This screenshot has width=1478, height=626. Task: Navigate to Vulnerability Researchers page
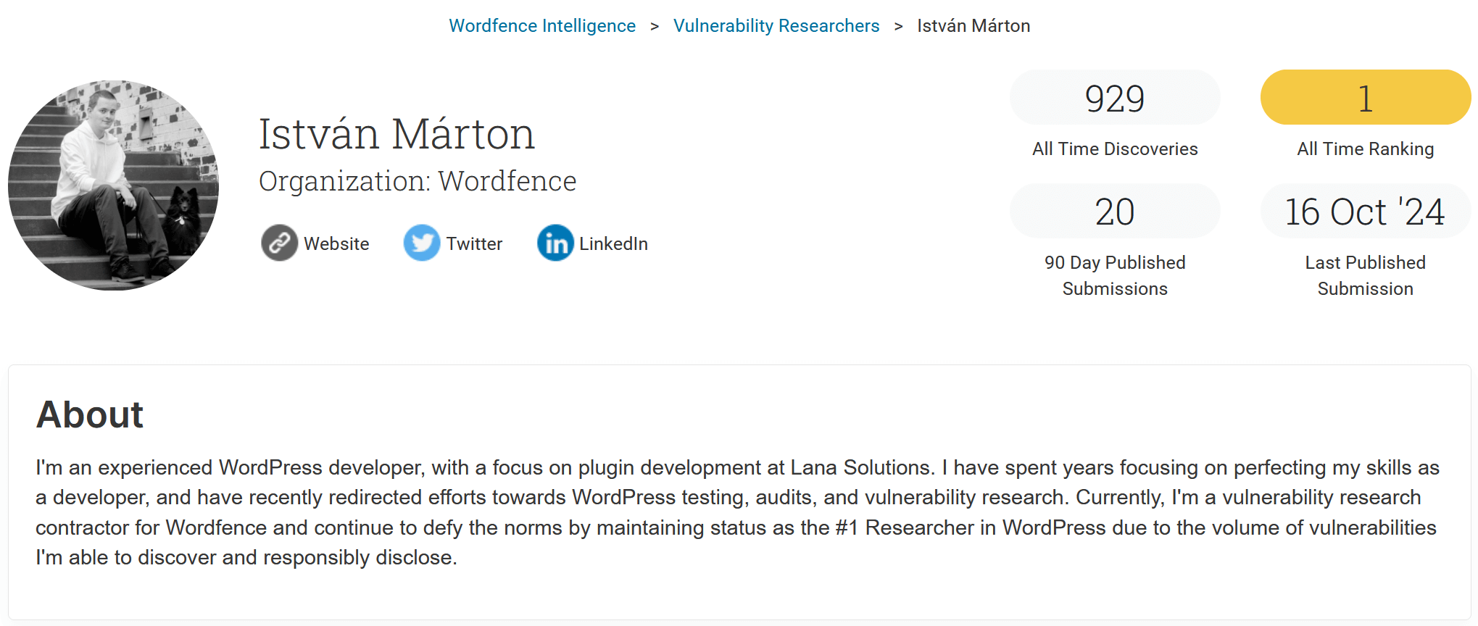pyautogui.click(x=776, y=25)
